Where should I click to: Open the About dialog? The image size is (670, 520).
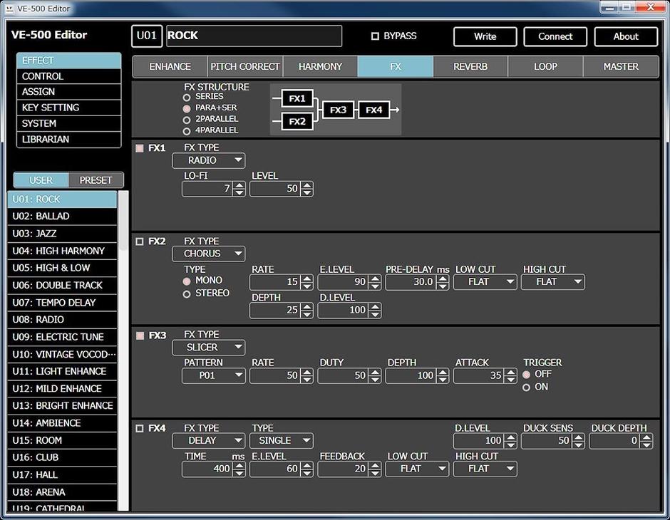click(x=626, y=36)
